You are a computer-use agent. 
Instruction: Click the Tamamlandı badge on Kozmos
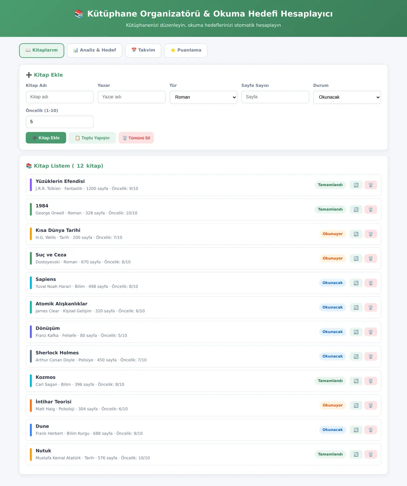pos(330,381)
